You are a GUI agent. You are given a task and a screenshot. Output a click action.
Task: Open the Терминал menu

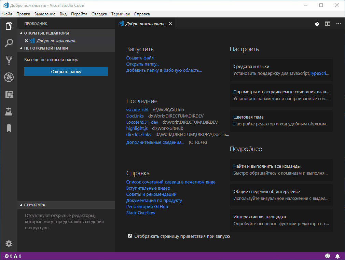click(121, 14)
